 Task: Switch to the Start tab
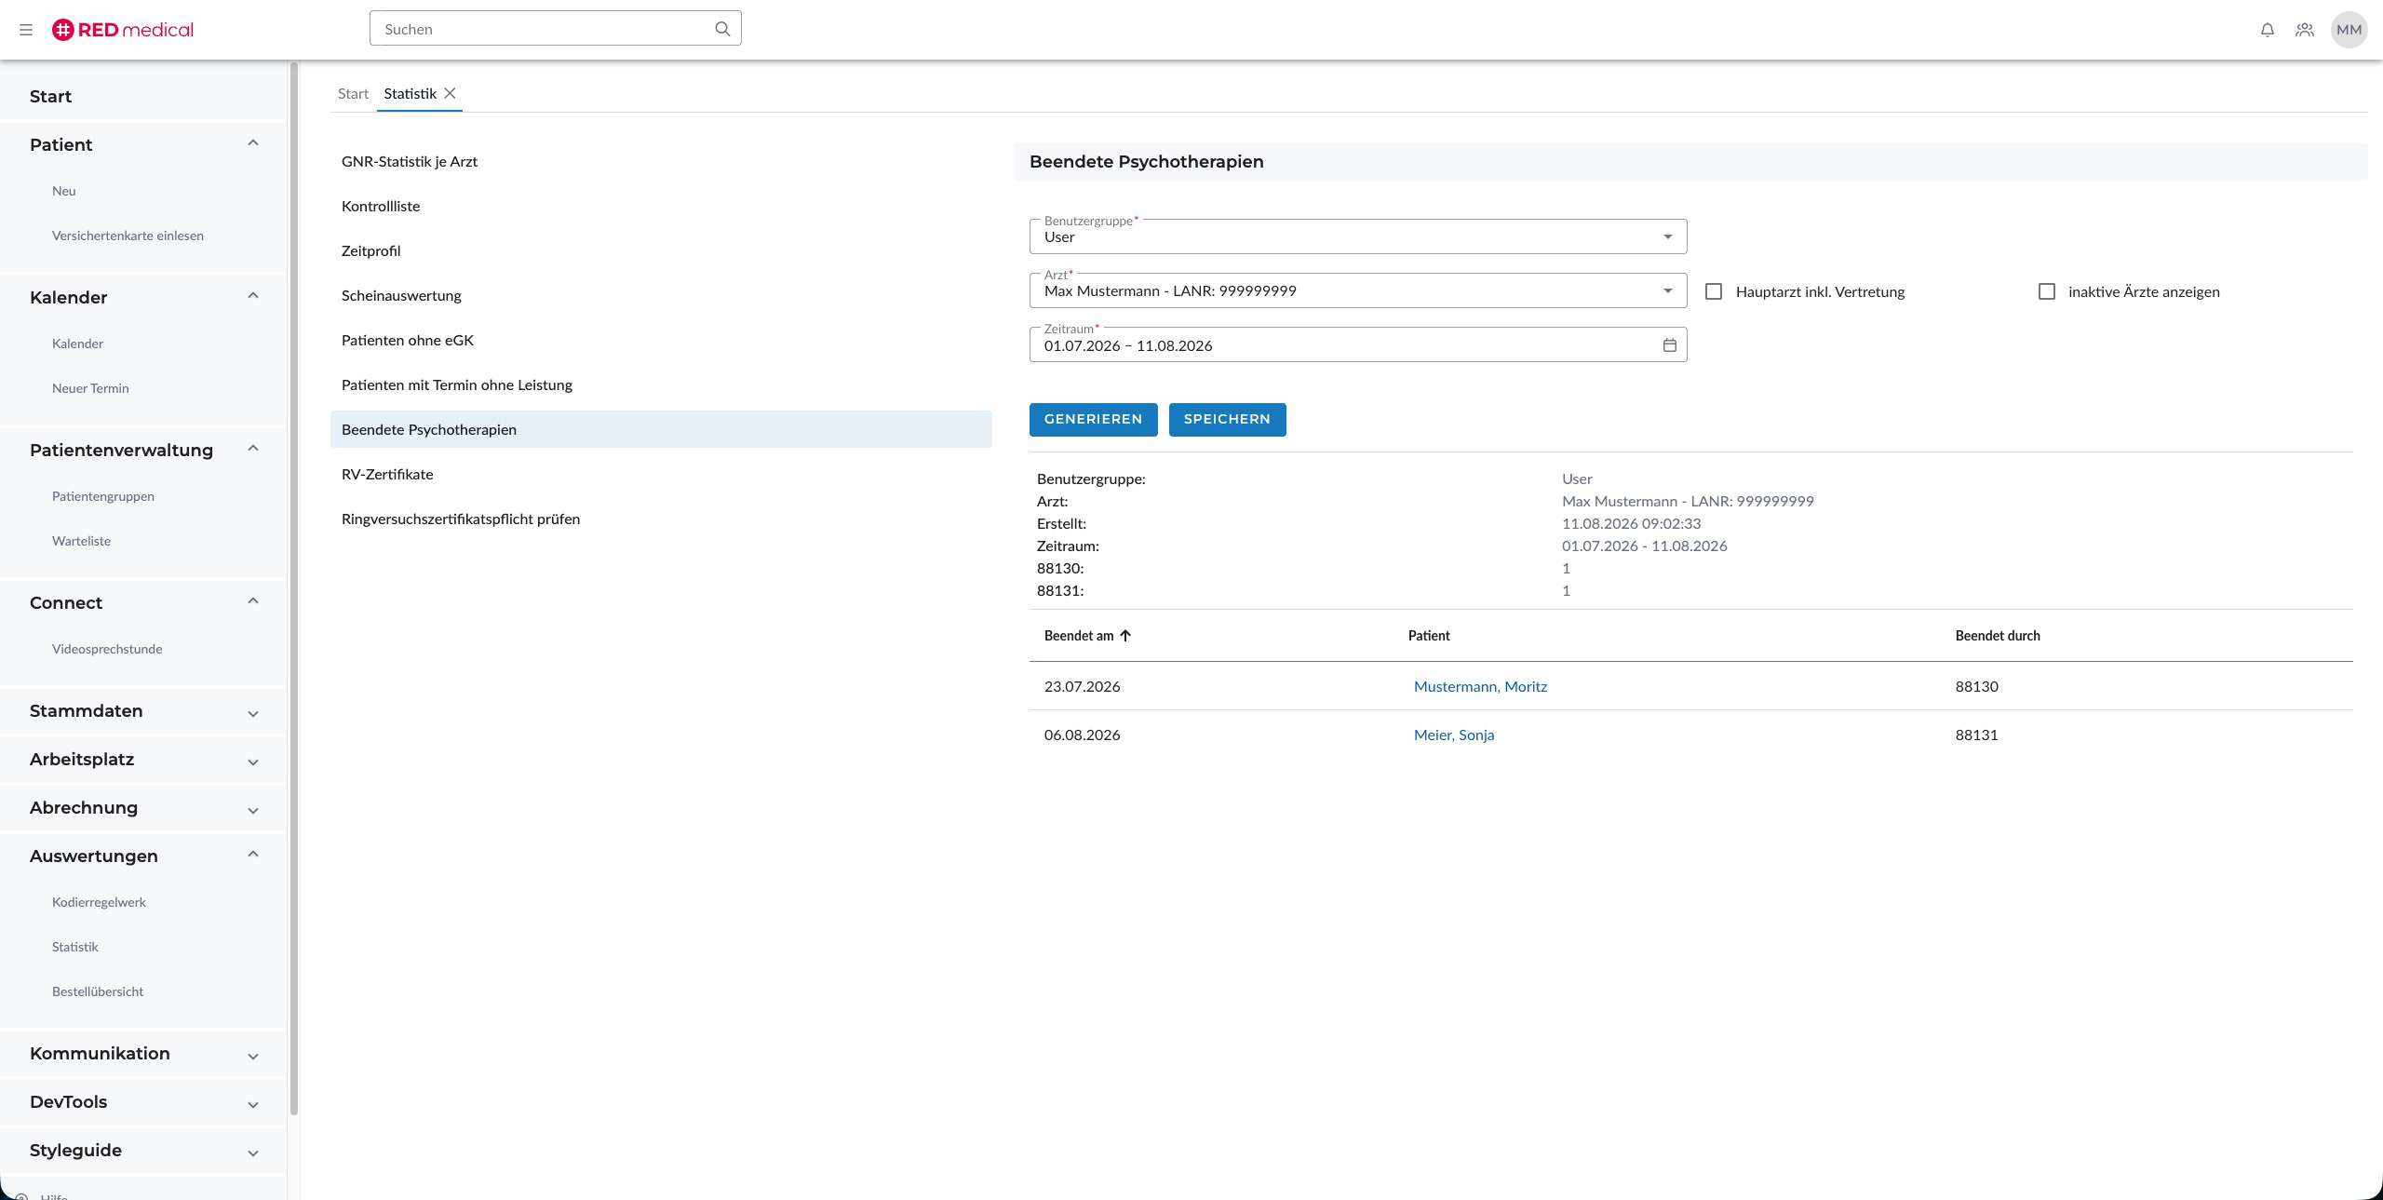354,93
